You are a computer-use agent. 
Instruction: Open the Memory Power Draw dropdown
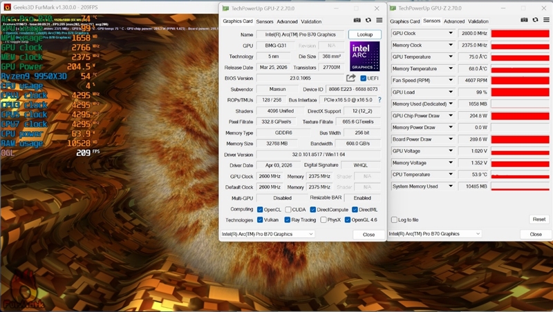click(451, 128)
